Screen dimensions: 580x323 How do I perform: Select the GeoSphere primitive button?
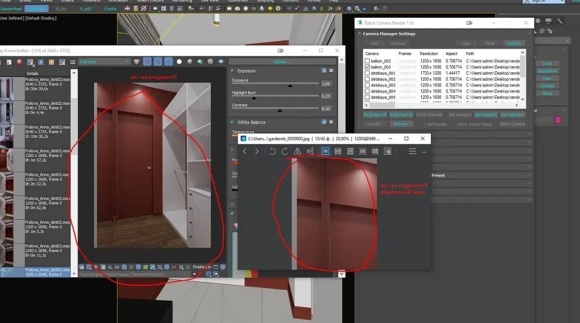coord(547,71)
